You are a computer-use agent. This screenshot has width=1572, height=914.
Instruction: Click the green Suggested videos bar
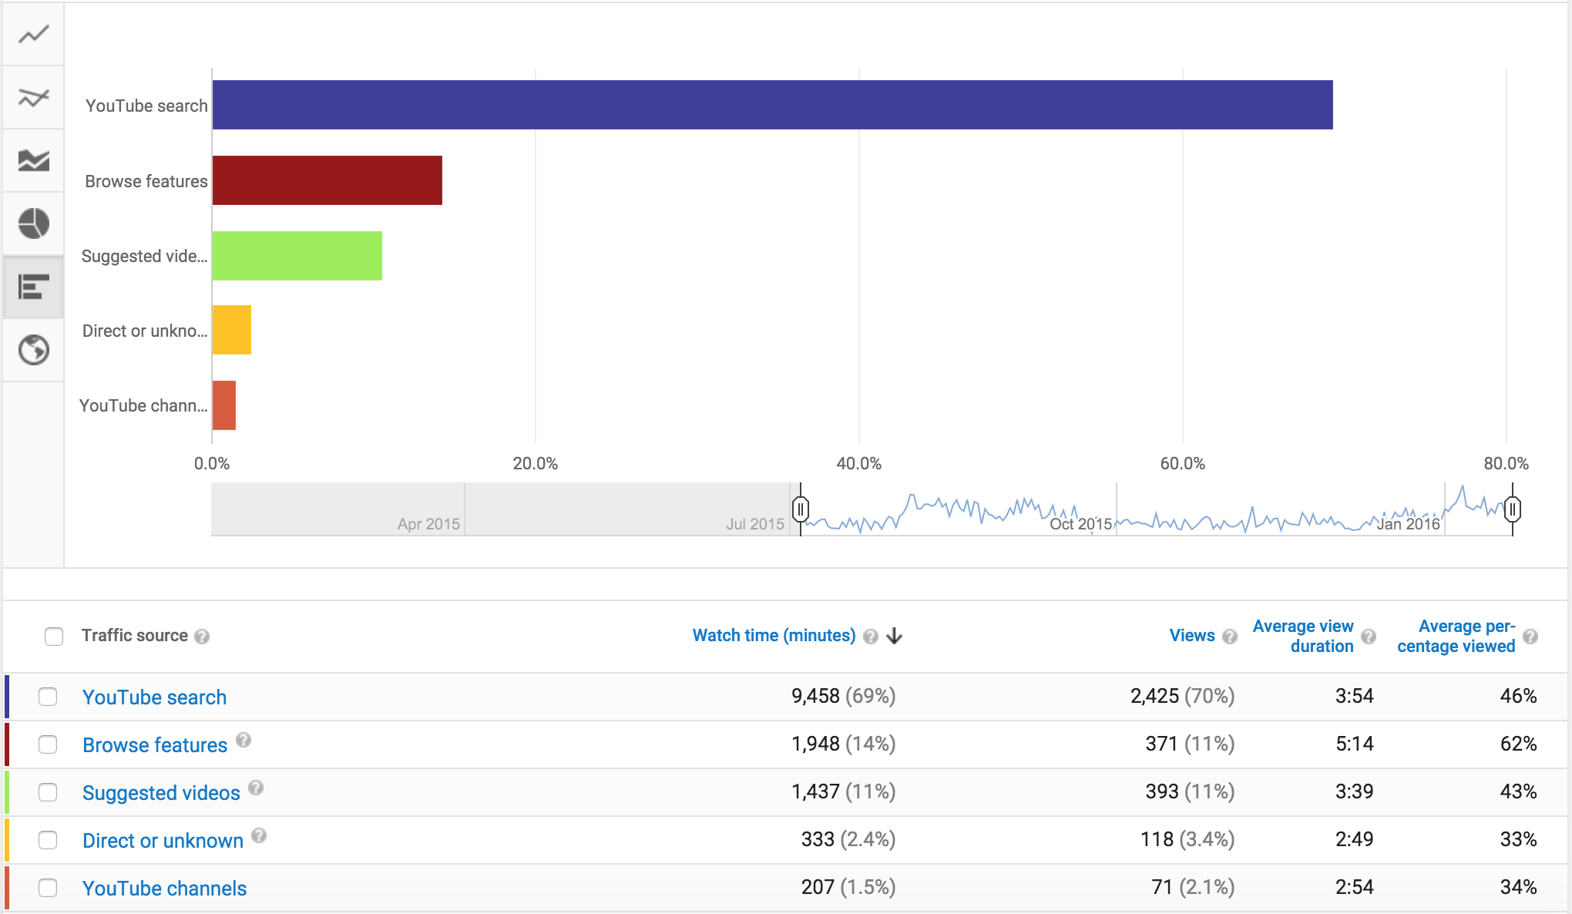[297, 256]
